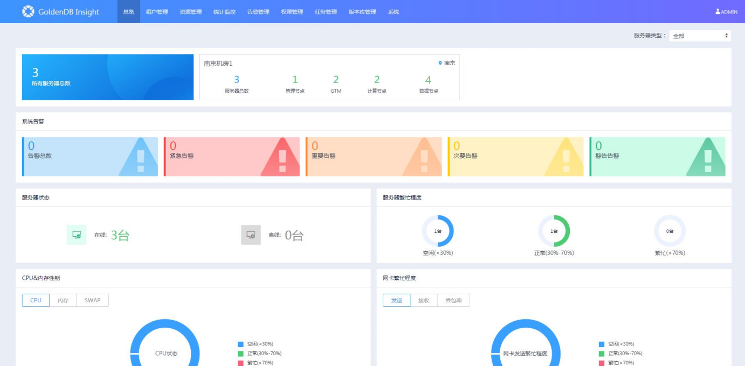Open the 统计监控 menu
The height and width of the screenshot is (366, 745).
coord(224,12)
